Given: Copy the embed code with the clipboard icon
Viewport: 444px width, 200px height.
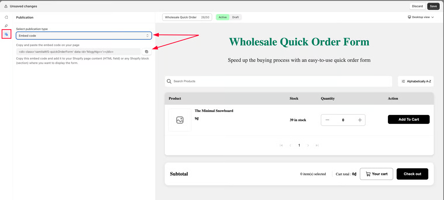Looking at the screenshot, I should (147, 52).
